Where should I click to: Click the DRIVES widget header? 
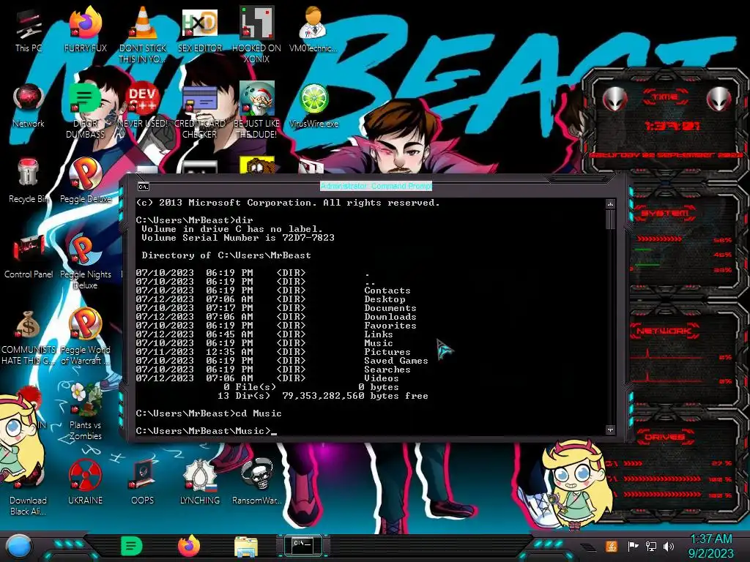[664, 437]
